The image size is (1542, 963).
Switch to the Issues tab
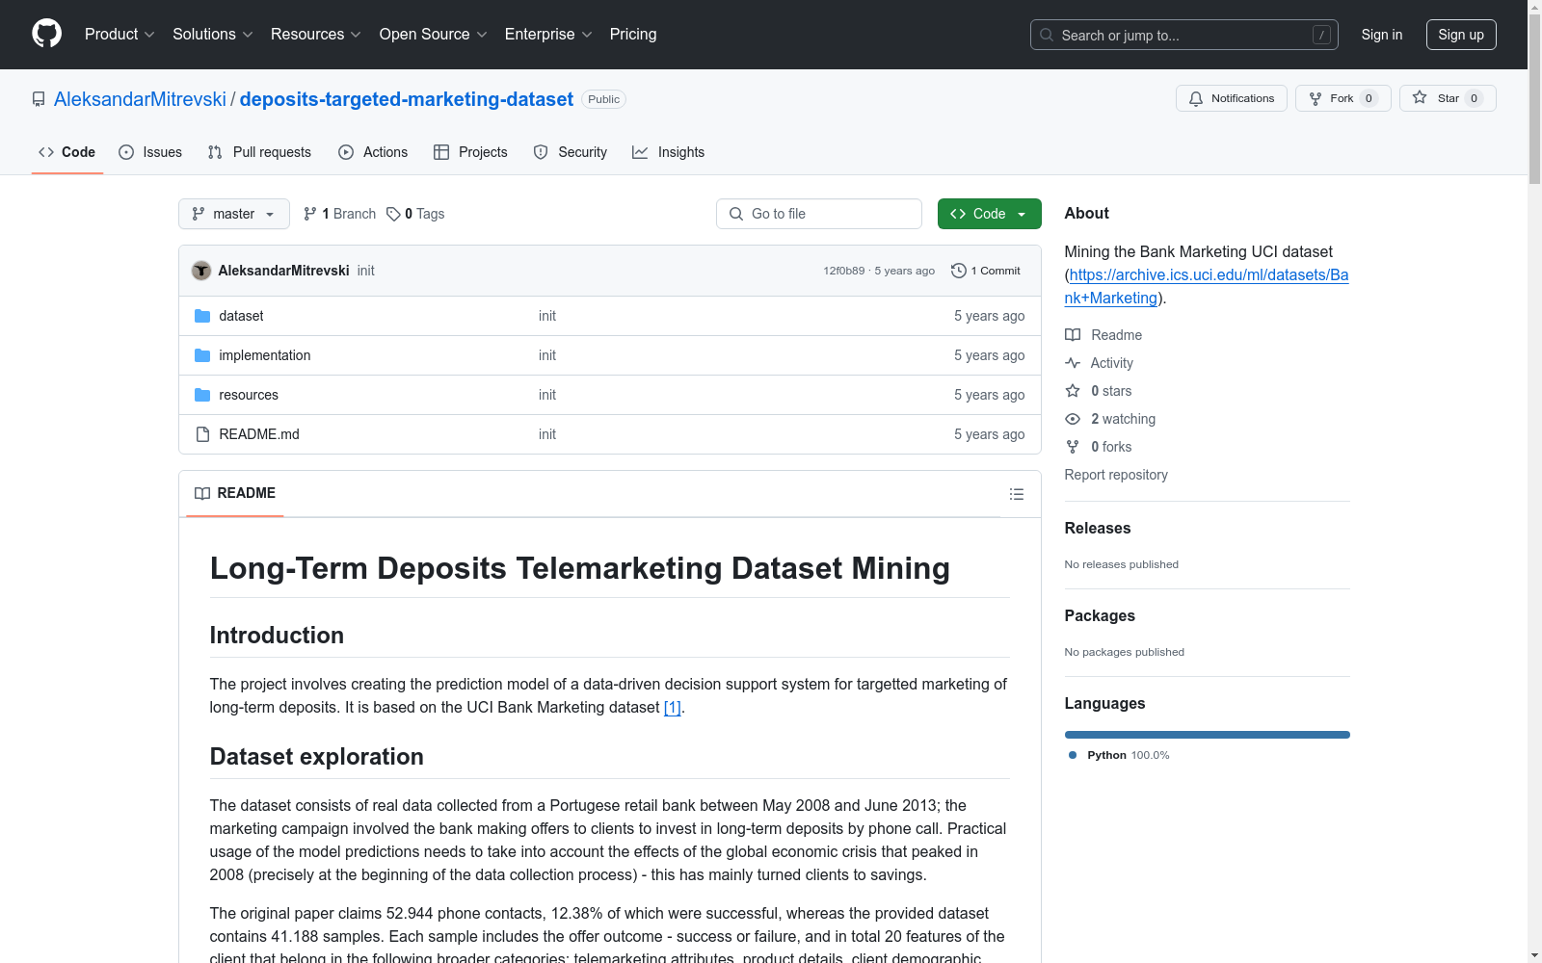pyautogui.click(x=150, y=152)
